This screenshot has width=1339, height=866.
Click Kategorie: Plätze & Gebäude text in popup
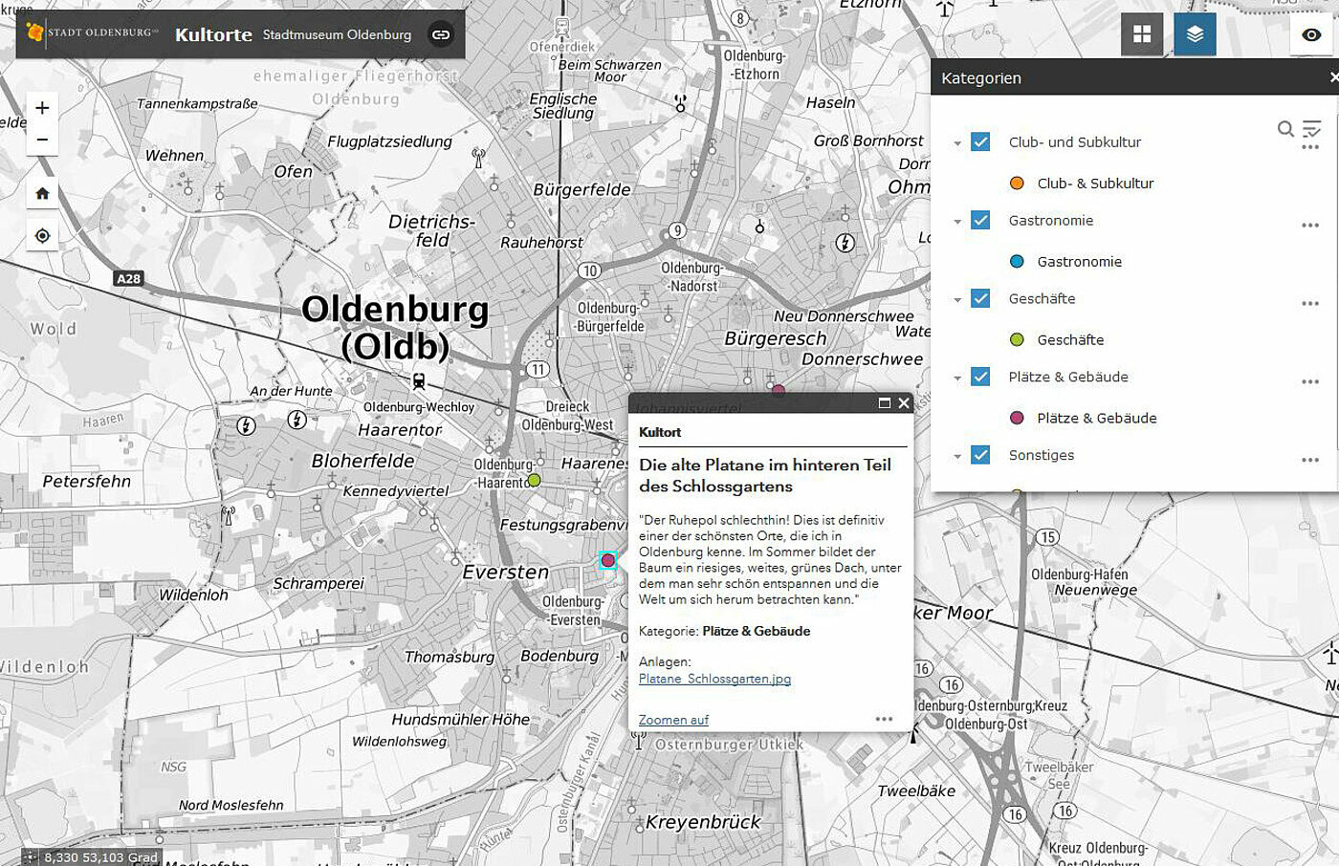[x=724, y=631]
